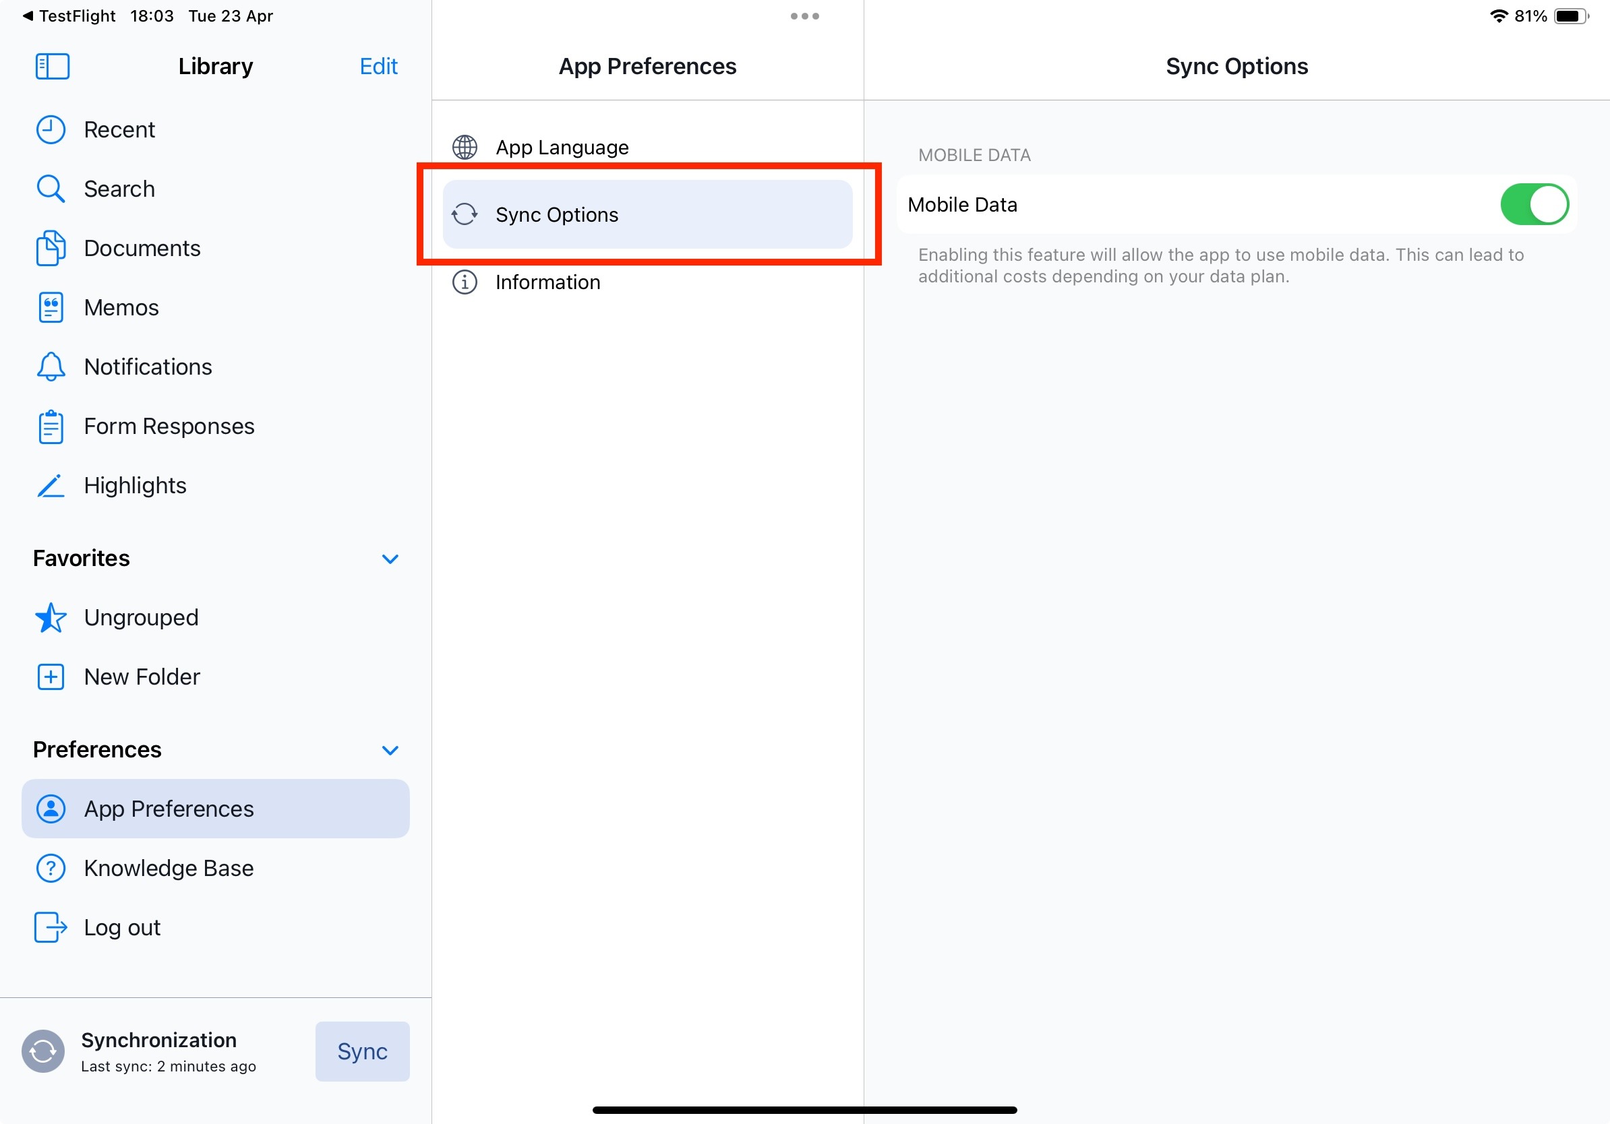
Task: Open the three-dots multitasking menu
Action: (804, 16)
